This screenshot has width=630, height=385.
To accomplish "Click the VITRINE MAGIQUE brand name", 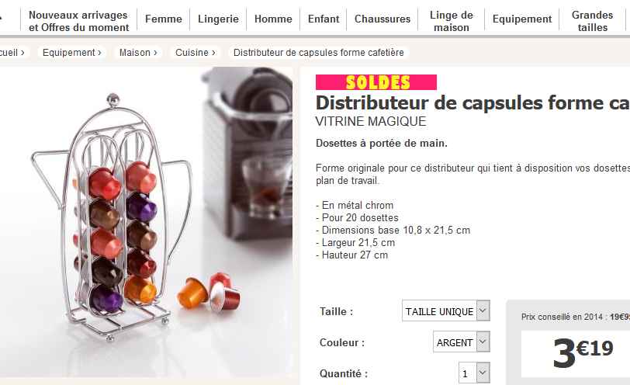I will coord(370,121).
